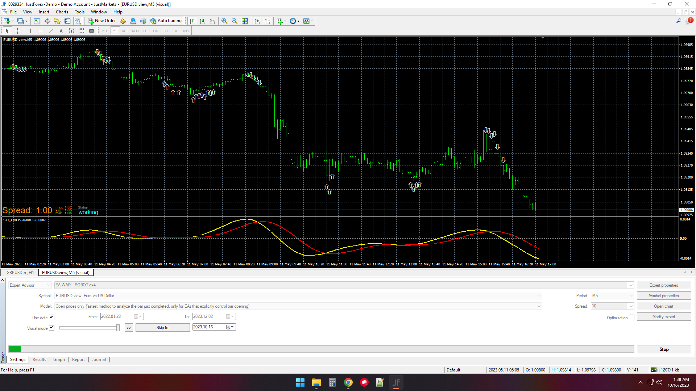This screenshot has width=696, height=391.
Task: Open the Skip to date dropdown
Action: [230, 327]
